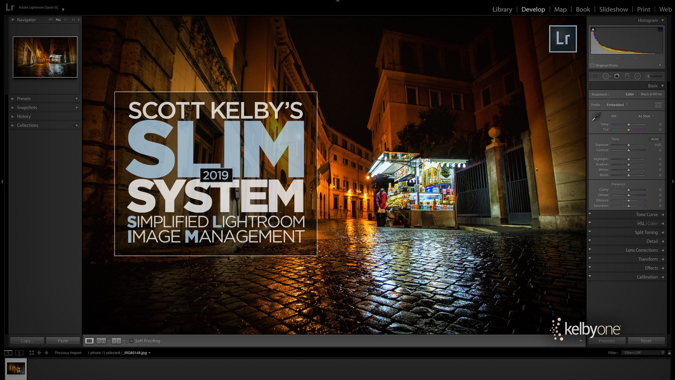This screenshot has height=380, width=675.
Task: Open the main window display button 1
Action: pyautogui.click(x=8, y=353)
